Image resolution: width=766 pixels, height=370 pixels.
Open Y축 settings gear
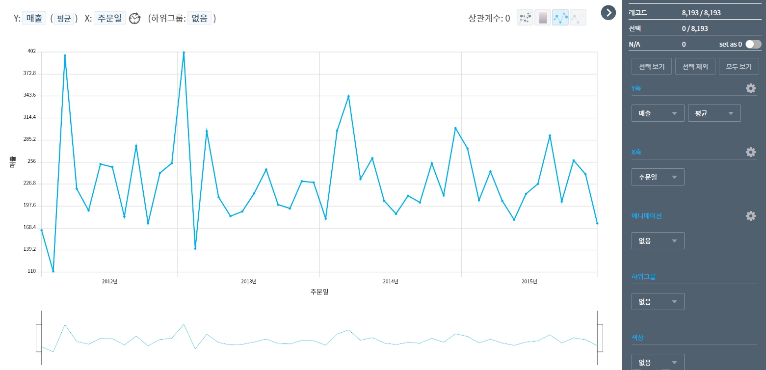751,88
